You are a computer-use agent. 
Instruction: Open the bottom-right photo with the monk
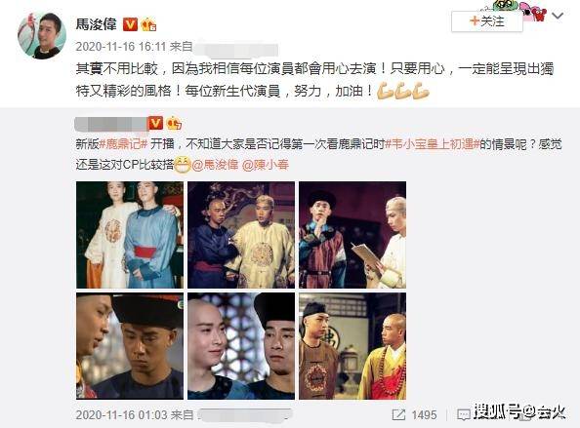click(x=352, y=346)
